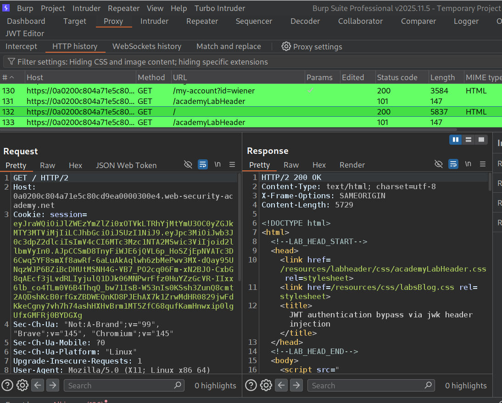Open search settings gear under Response panel
The image size is (502, 403).
point(267,385)
